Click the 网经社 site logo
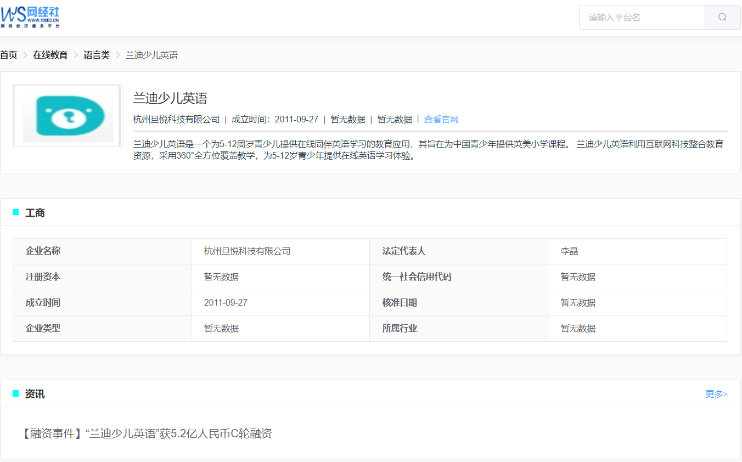 pos(30,17)
